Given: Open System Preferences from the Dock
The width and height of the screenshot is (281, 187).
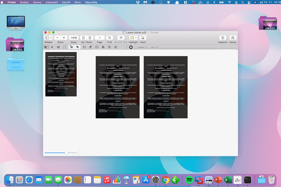Looking at the screenshot, I should pos(155,180).
